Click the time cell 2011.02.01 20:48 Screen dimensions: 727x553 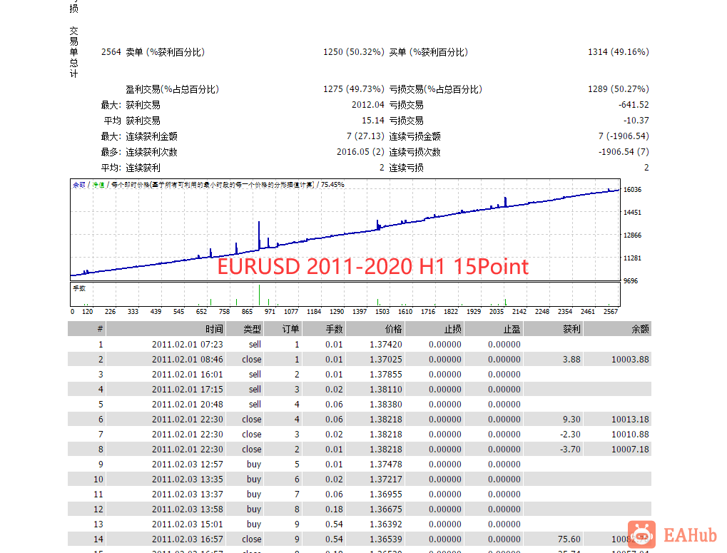[188, 404]
